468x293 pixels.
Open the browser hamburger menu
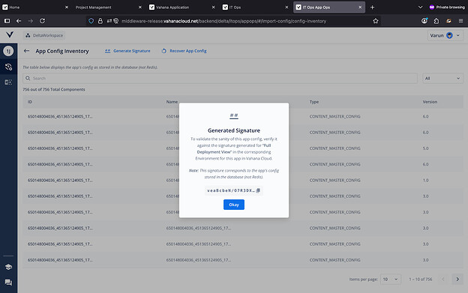pos(460,21)
